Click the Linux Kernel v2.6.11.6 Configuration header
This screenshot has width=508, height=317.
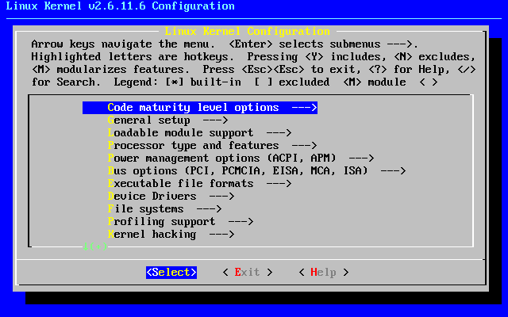click(117, 6)
